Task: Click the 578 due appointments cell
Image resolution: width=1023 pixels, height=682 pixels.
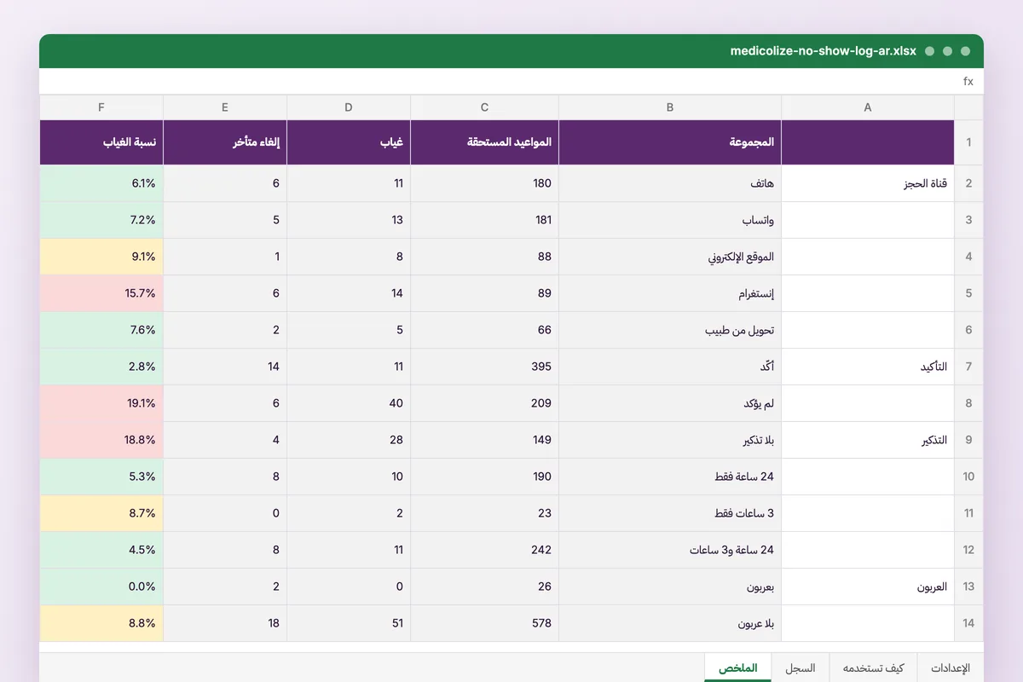Action: point(484,623)
